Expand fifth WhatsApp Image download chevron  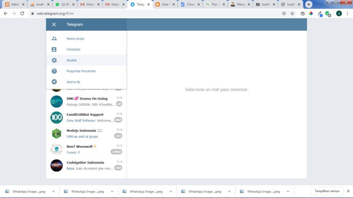coord(288,191)
